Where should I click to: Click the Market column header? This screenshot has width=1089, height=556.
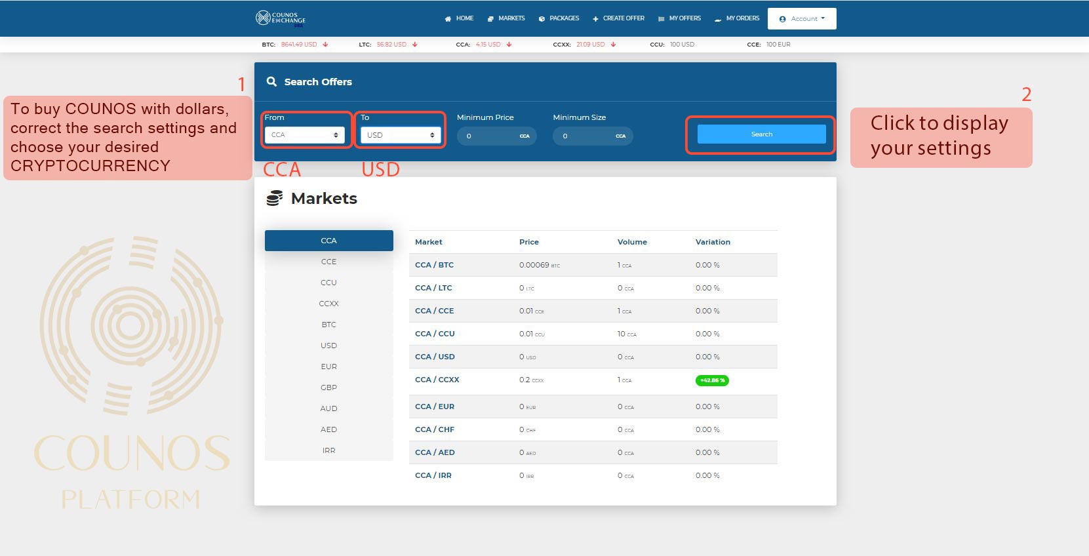click(x=429, y=242)
